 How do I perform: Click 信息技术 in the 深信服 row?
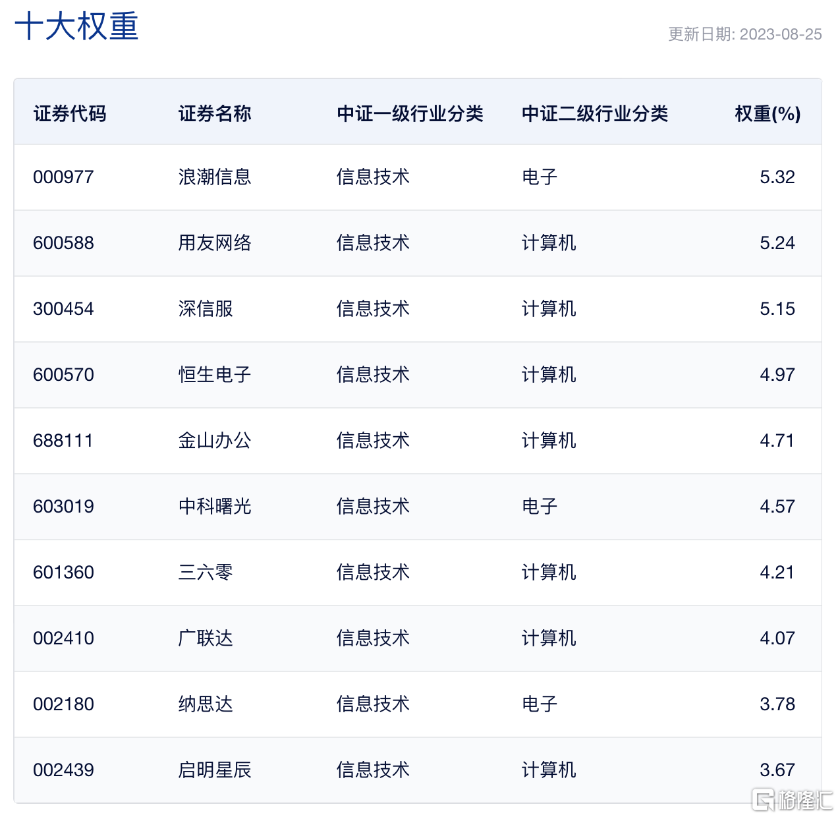point(373,309)
